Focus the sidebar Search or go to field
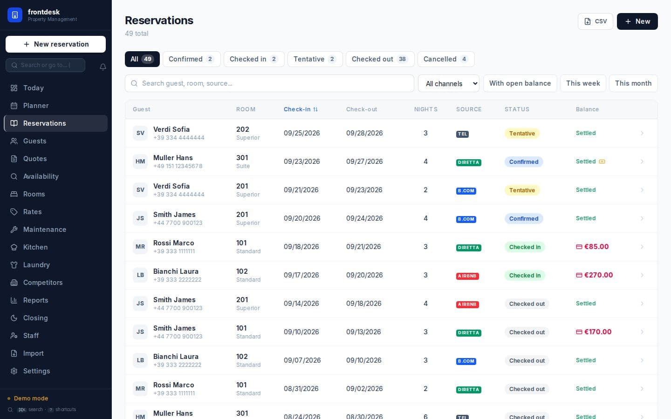This screenshot has width=671, height=419. [45, 65]
